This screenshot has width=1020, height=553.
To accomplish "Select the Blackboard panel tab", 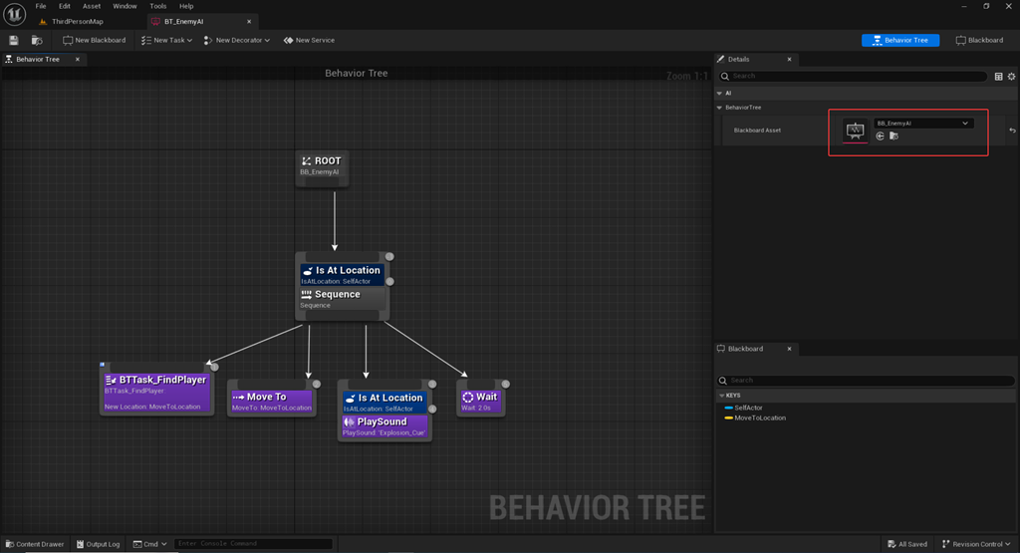I will pyautogui.click(x=745, y=349).
